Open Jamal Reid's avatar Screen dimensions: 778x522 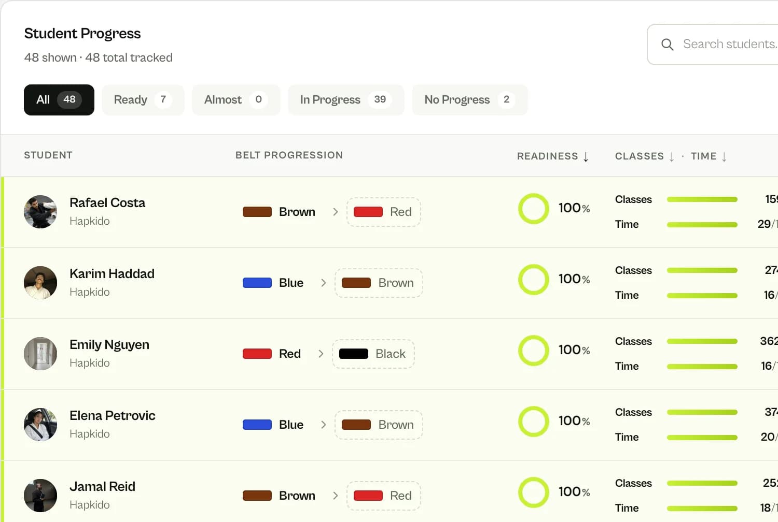(40, 496)
